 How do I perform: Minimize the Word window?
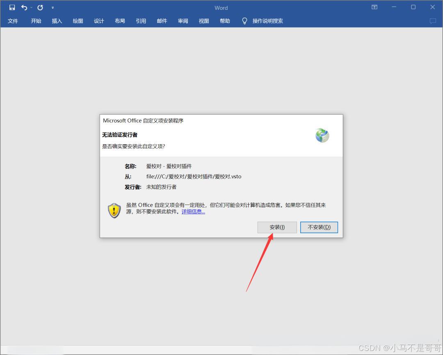[x=394, y=7]
